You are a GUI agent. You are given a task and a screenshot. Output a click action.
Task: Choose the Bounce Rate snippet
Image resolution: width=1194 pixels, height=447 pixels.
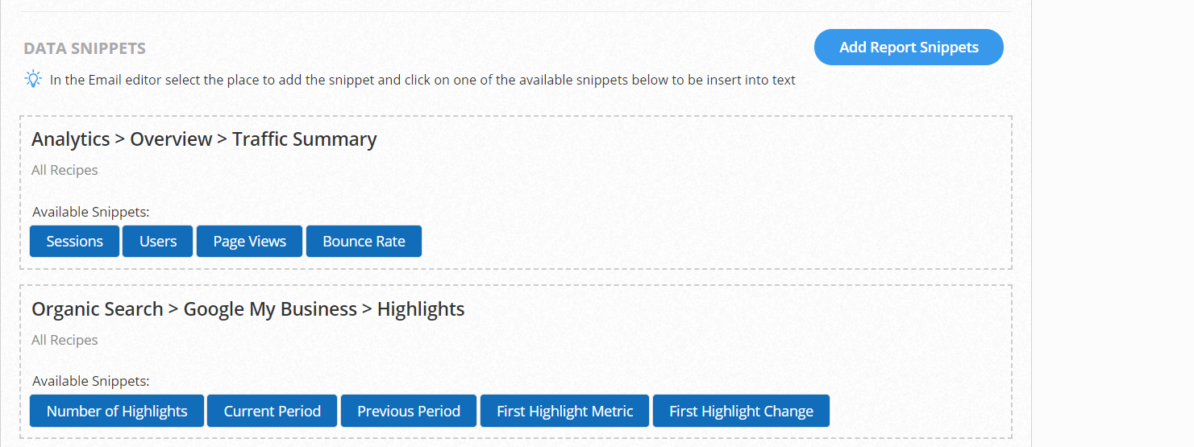(x=364, y=242)
